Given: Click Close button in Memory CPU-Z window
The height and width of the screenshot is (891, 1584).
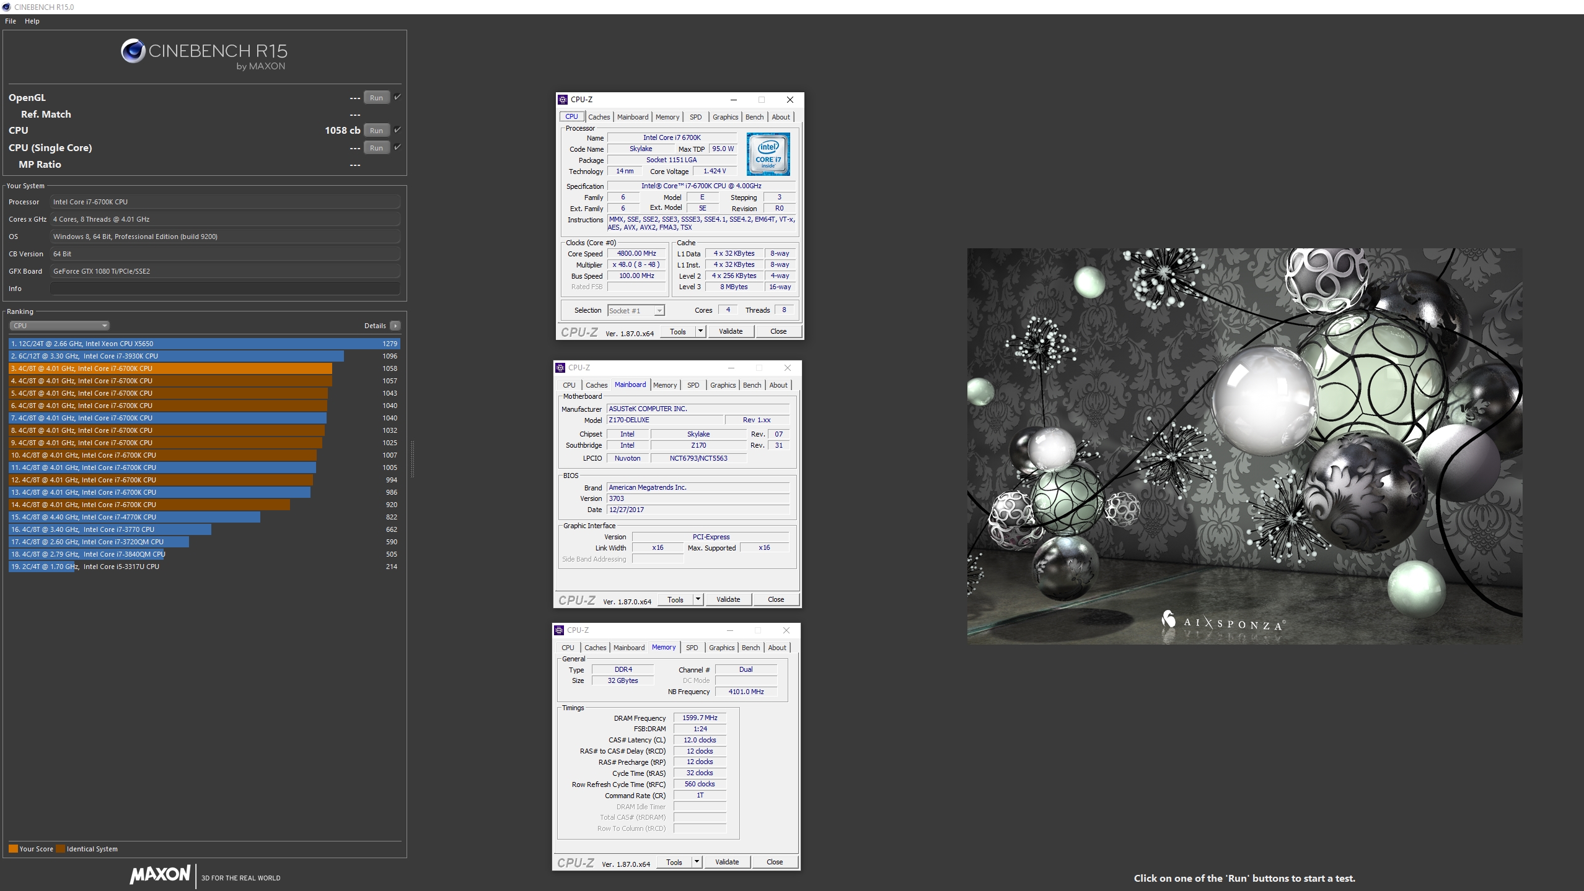Looking at the screenshot, I should (x=775, y=862).
